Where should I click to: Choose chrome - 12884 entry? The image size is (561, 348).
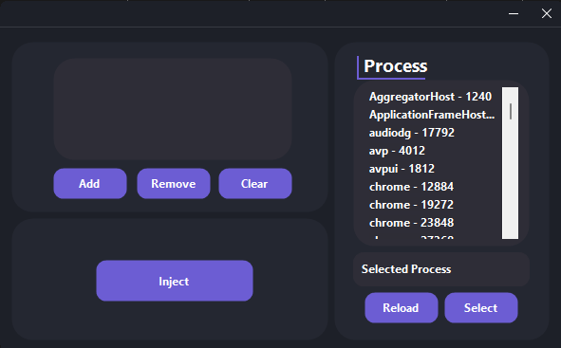pos(411,187)
